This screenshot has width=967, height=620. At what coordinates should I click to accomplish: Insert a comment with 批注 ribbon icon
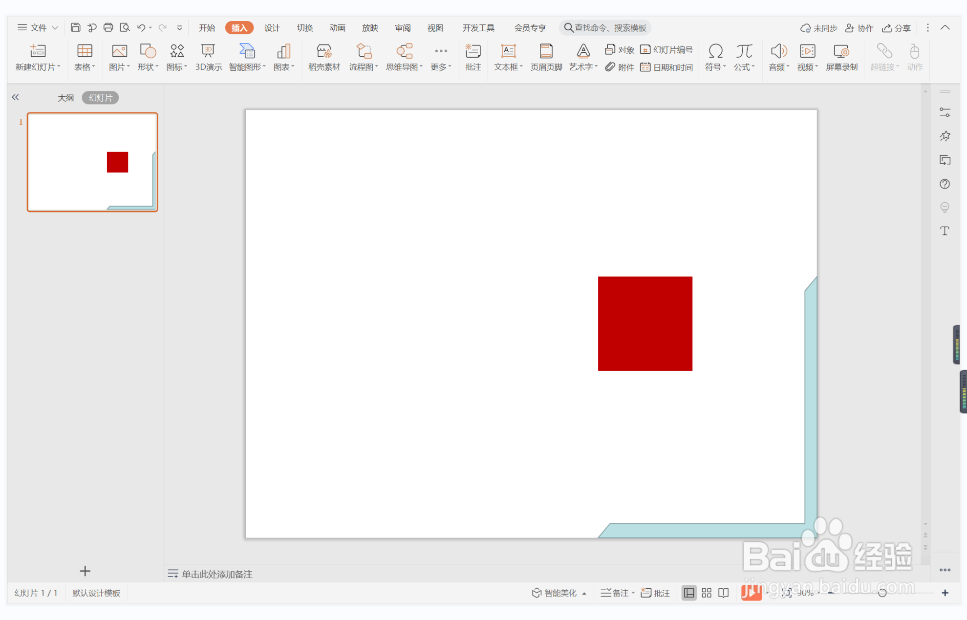click(x=473, y=57)
